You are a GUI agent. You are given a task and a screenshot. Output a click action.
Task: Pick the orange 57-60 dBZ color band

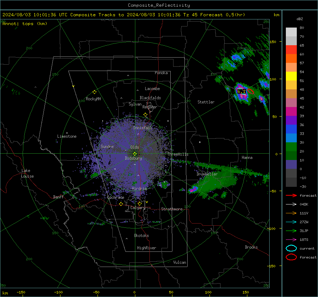point(291,59)
